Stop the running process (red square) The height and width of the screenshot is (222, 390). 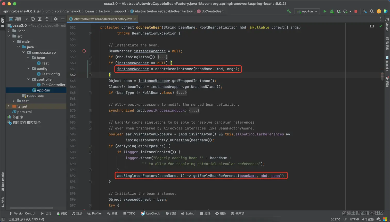pyautogui.click(x=356, y=11)
